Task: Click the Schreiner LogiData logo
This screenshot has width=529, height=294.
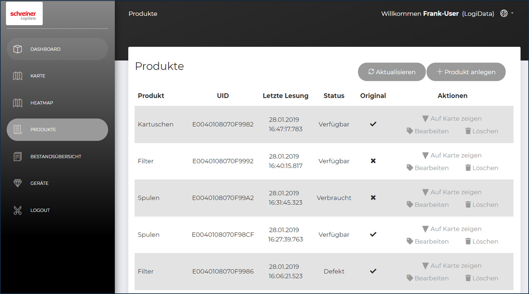Action: pyautogui.click(x=24, y=14)
